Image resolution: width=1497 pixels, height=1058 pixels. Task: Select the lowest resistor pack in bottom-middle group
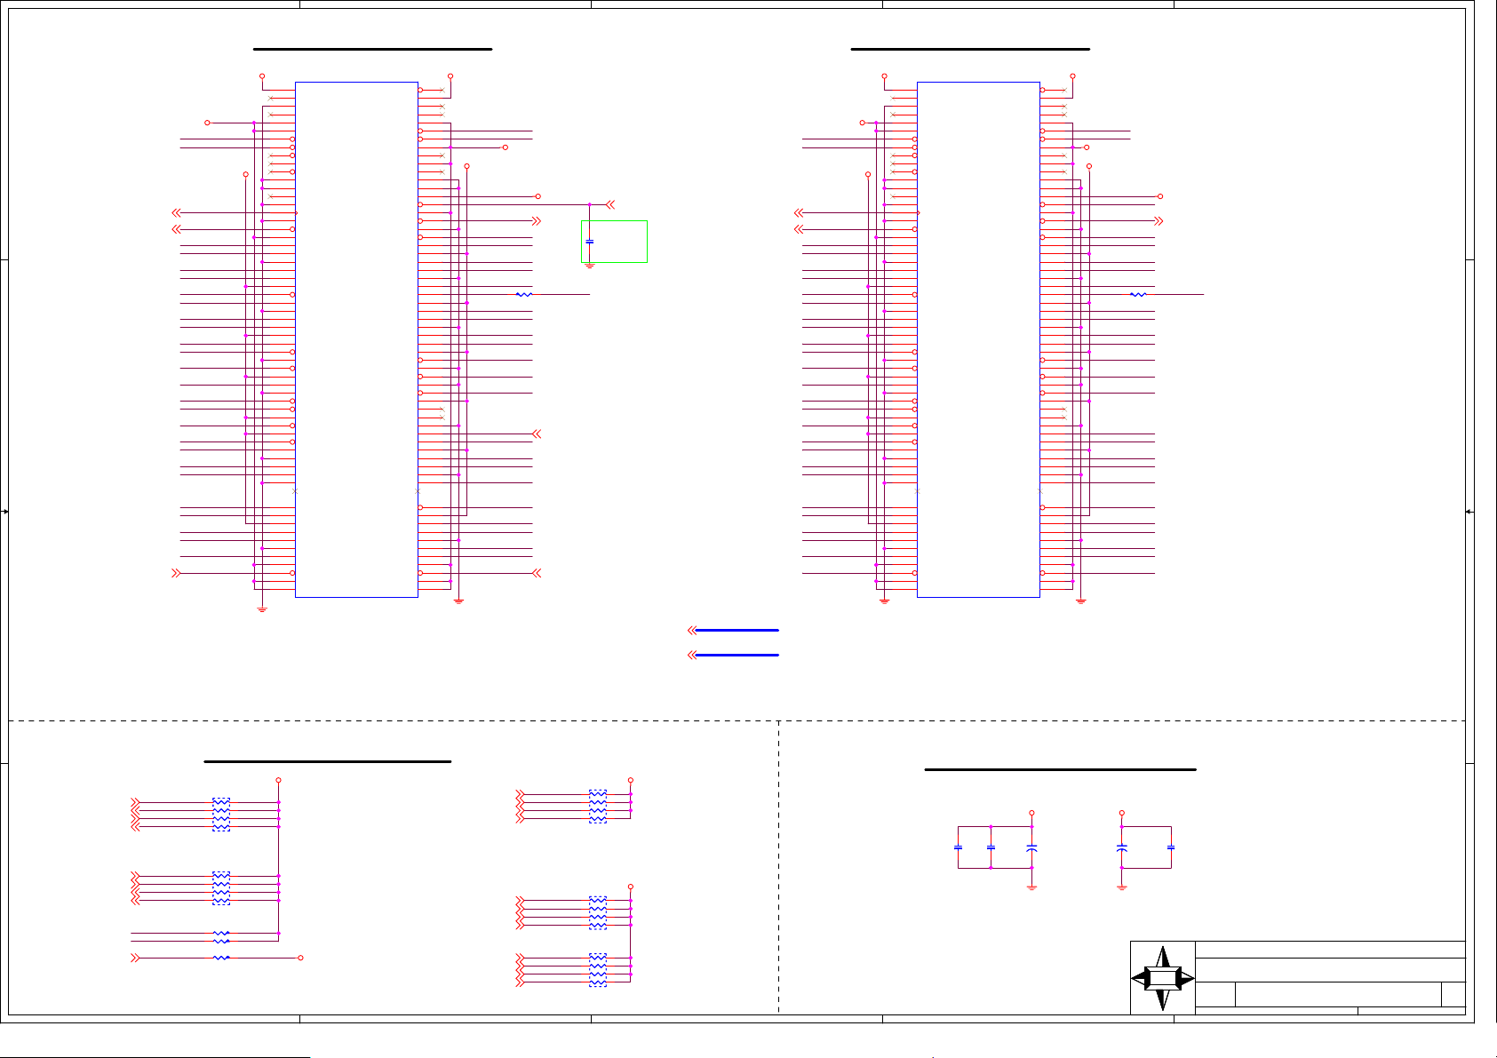pos(598,970)
